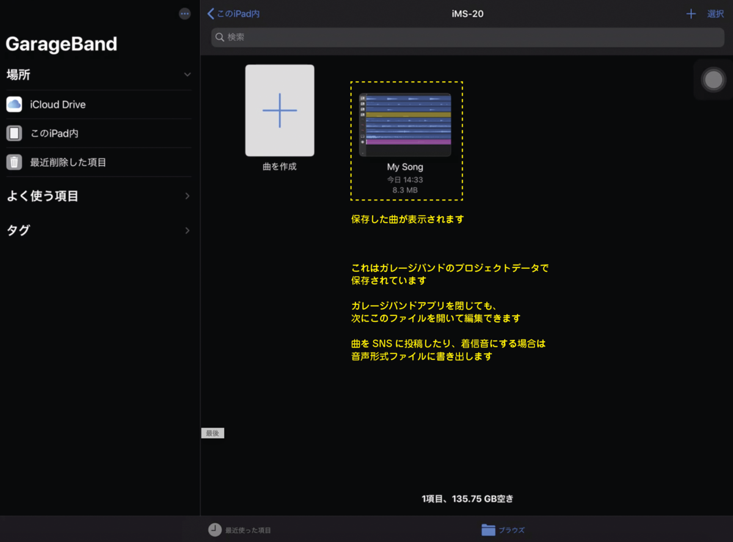Switch to ブラウズ tab
Image resolution: width=733 pixels, height=542 pixels.
[503, 530]
